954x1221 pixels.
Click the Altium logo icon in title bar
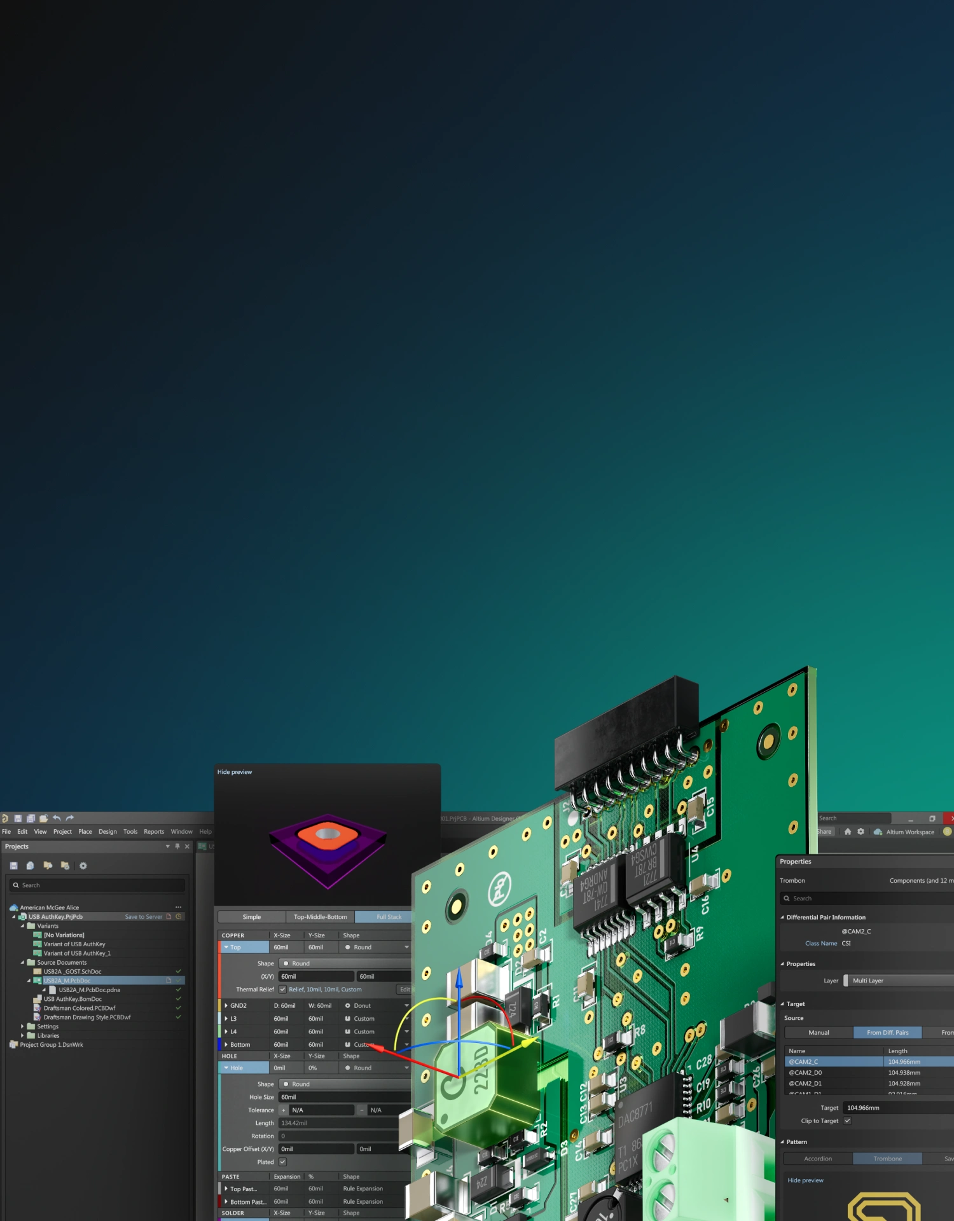[4, 818]
